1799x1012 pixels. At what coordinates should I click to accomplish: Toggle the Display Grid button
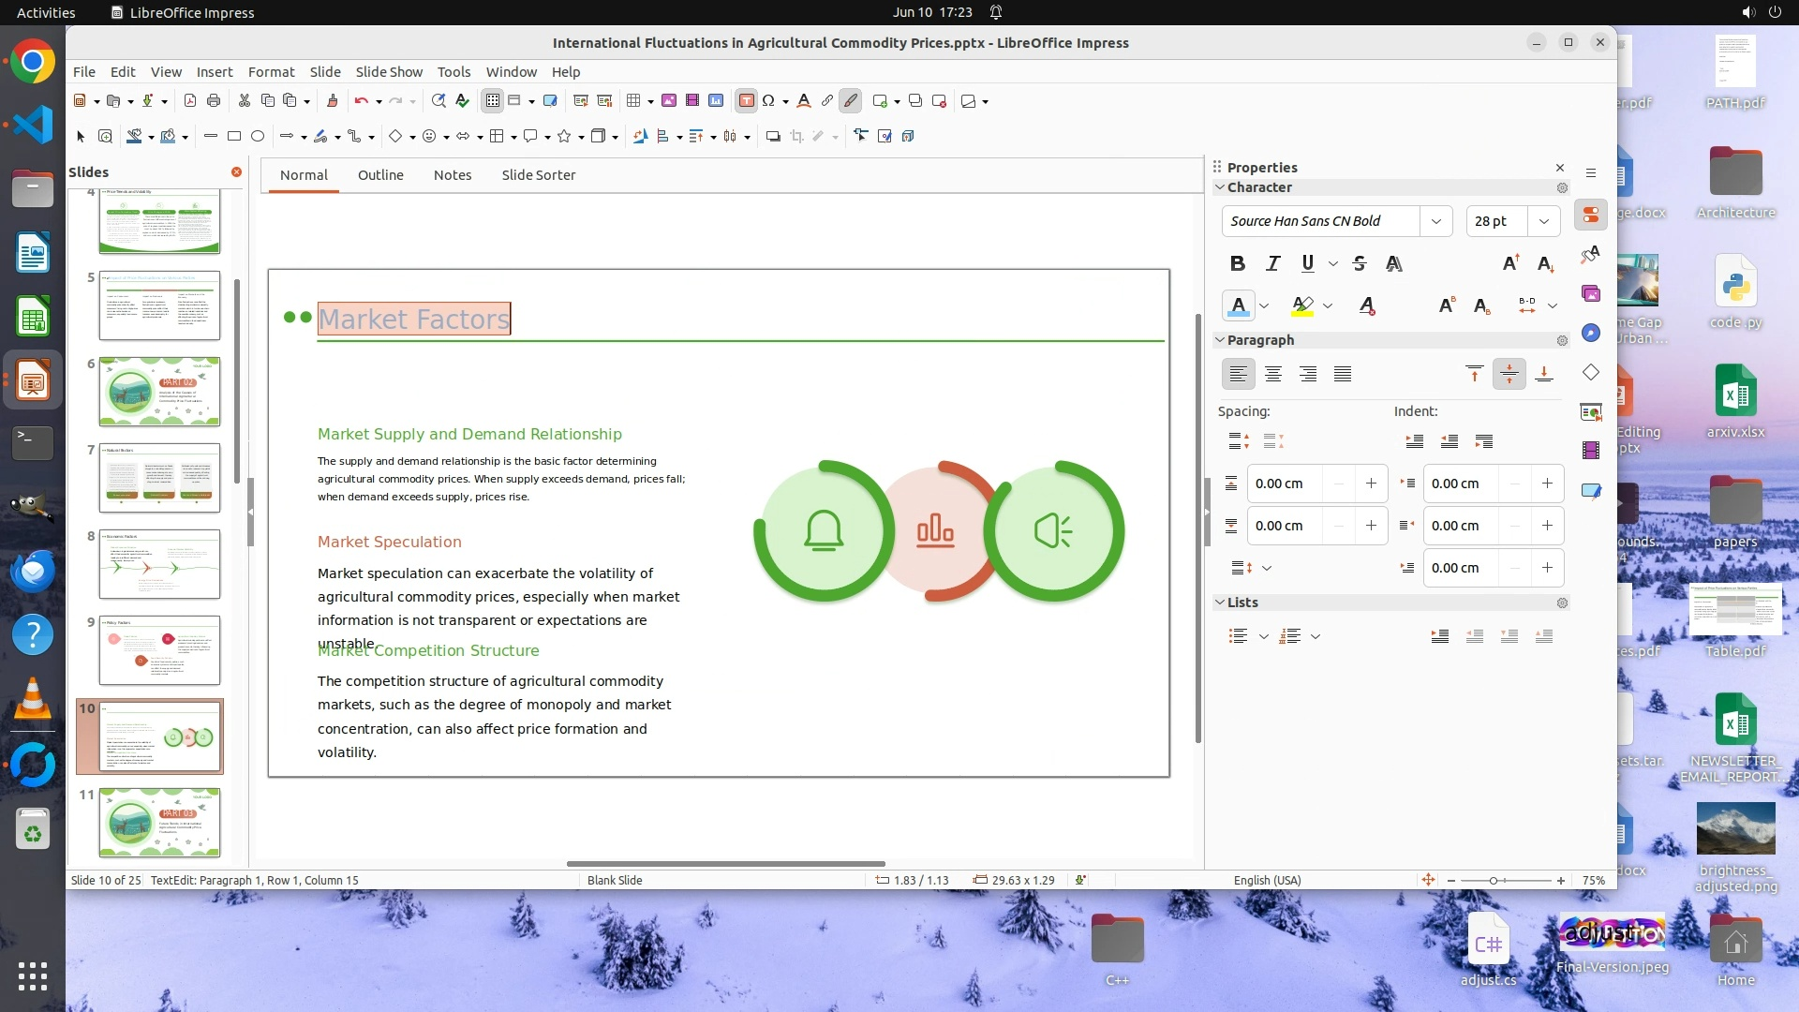pyautogui.click(x=492, y=101)
